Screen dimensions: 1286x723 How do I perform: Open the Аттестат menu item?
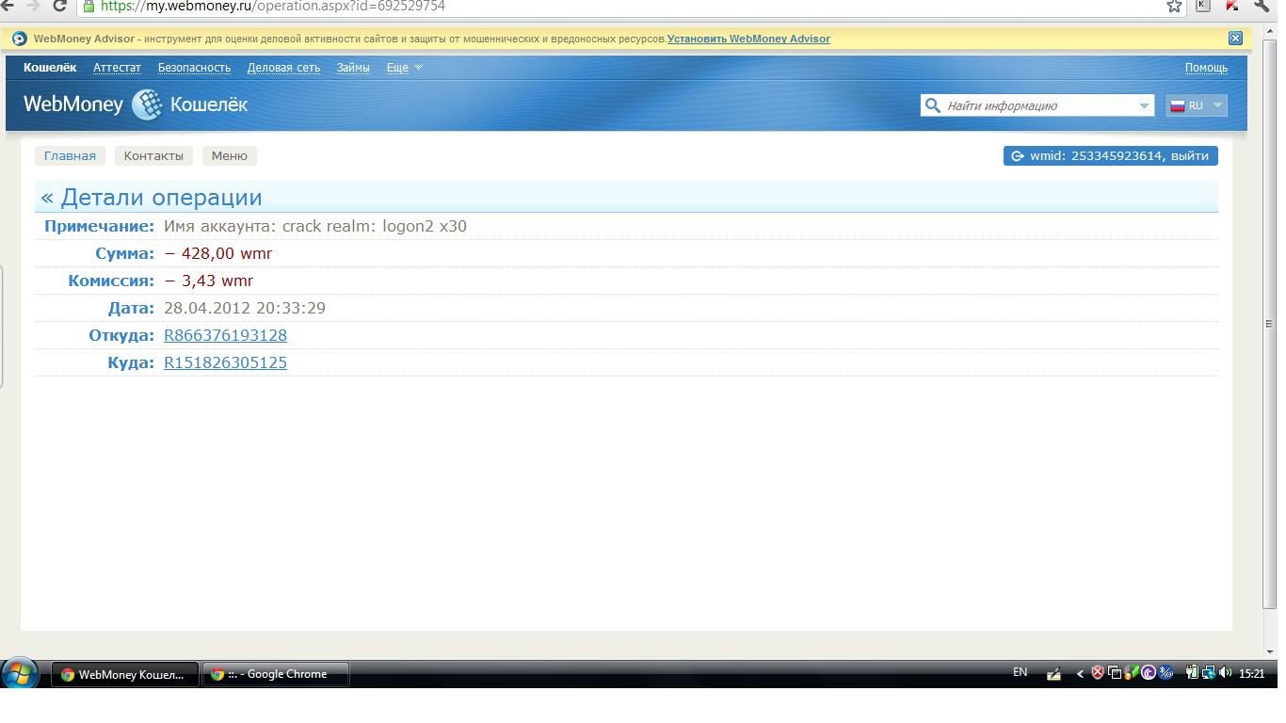(x=117, y=68)
